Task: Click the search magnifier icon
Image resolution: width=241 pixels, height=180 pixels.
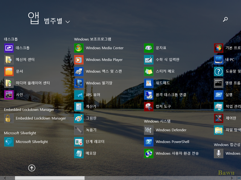Action: (x=225, y=19)
